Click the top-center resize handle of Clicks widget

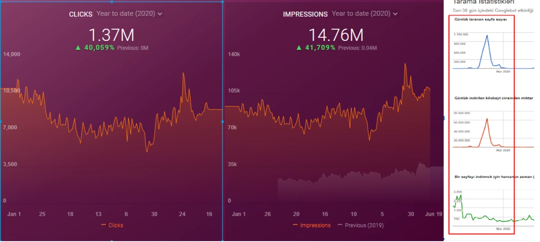pyautogui.click(x=112, y=2)
